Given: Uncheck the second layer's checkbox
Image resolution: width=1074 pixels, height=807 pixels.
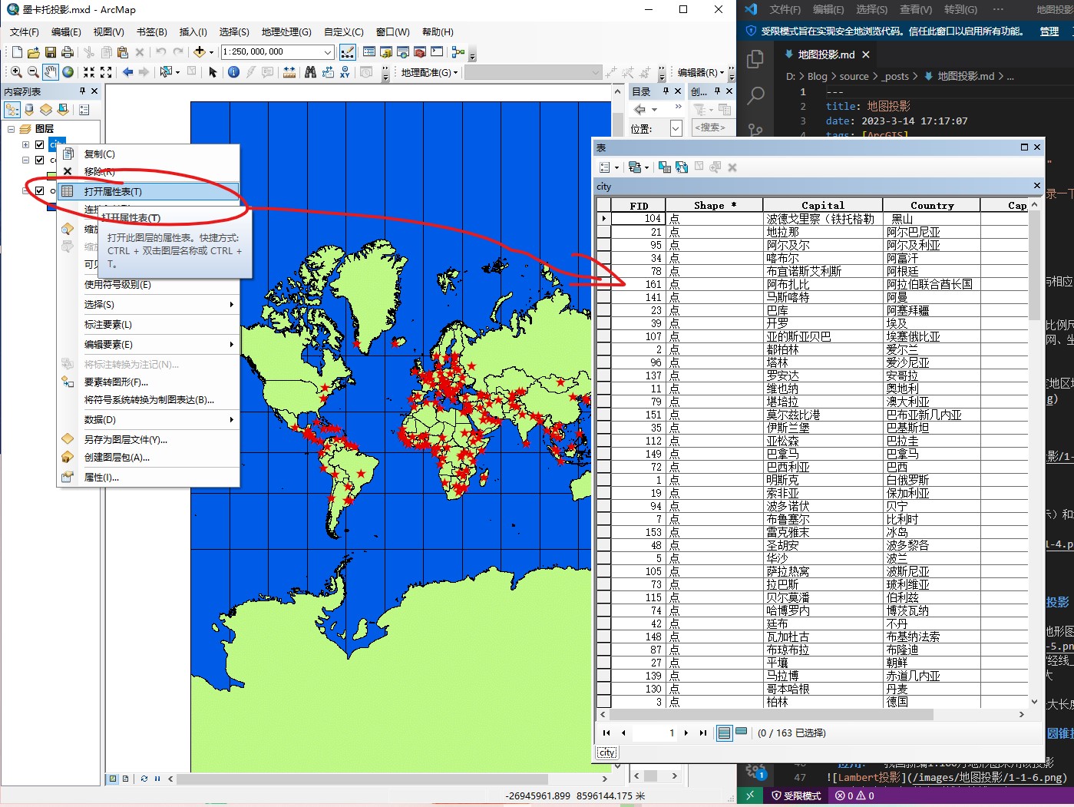Looking at the screenshot, I should (x=40, y=160).
